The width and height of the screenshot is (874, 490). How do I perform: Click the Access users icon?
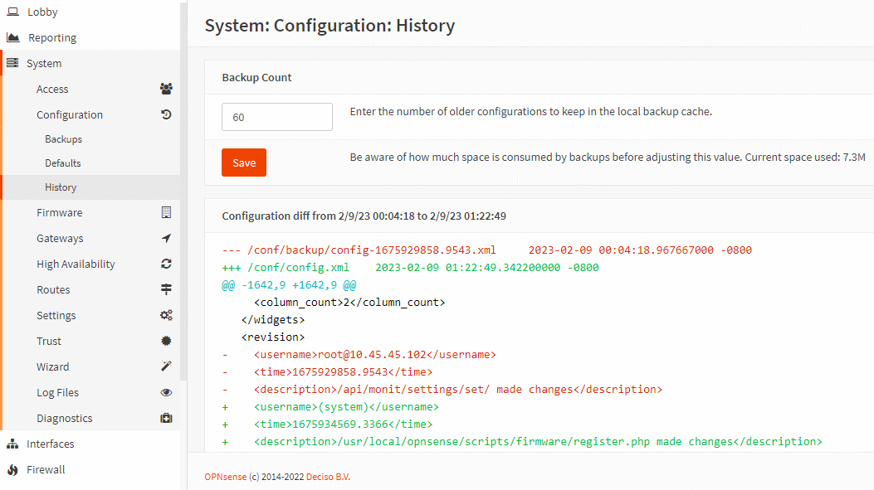pos(166,89)
